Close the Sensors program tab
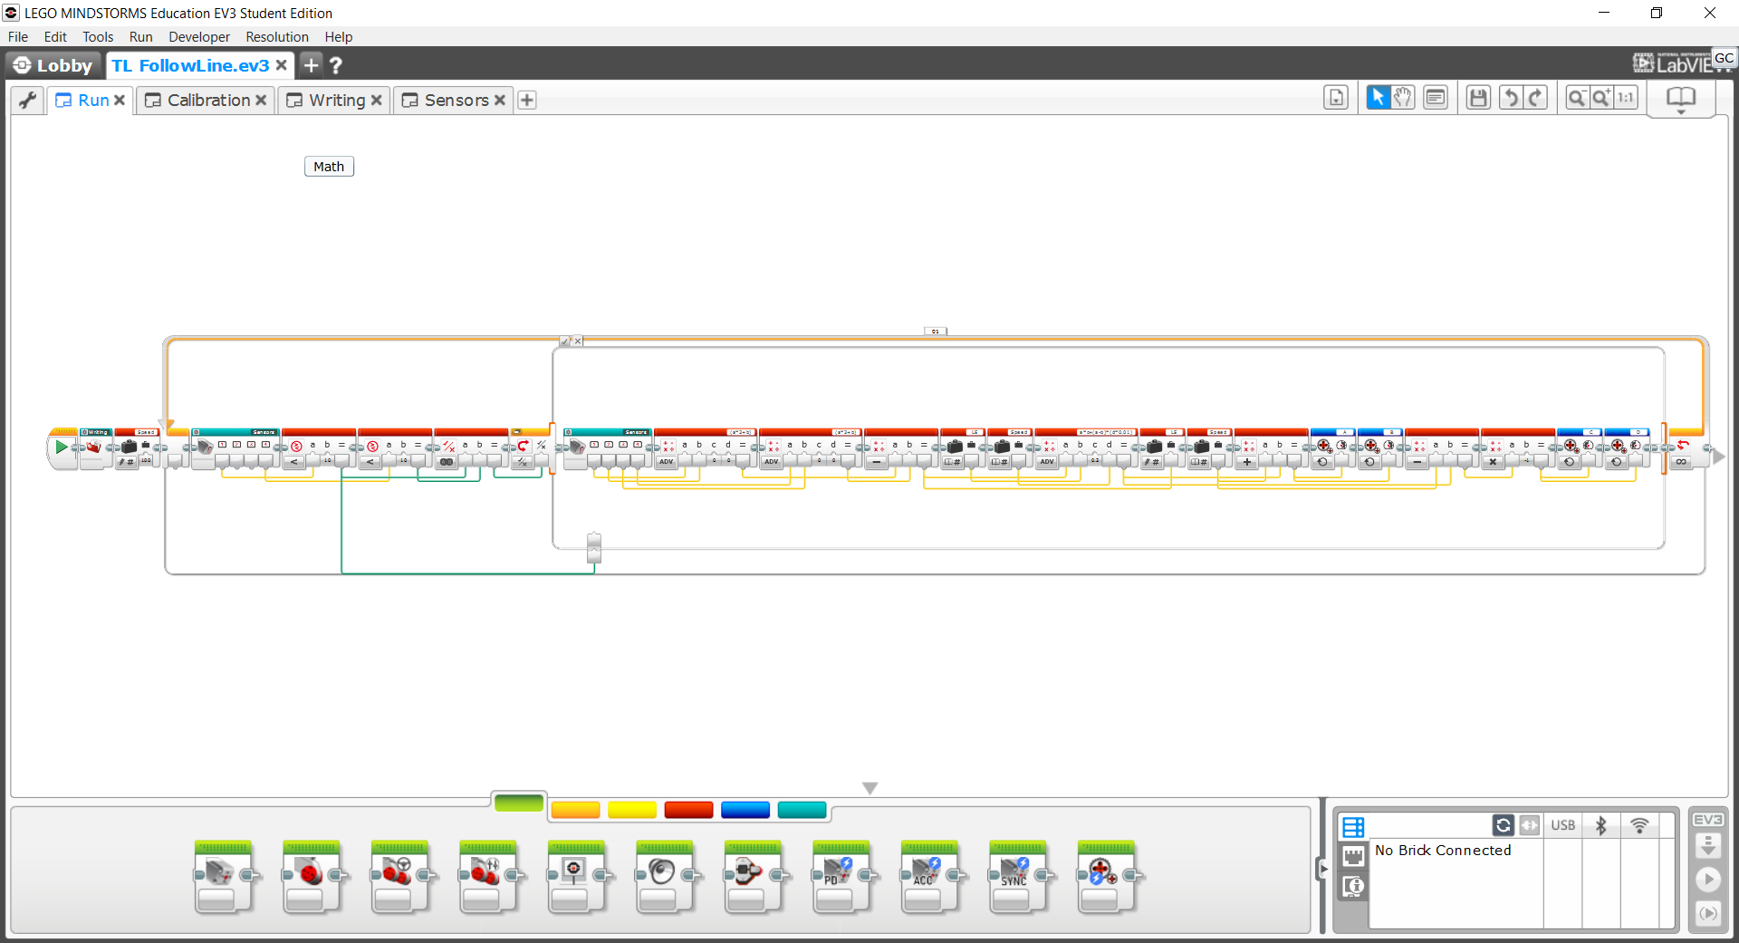Screen dimensions: 1739x943 (499, 100)
